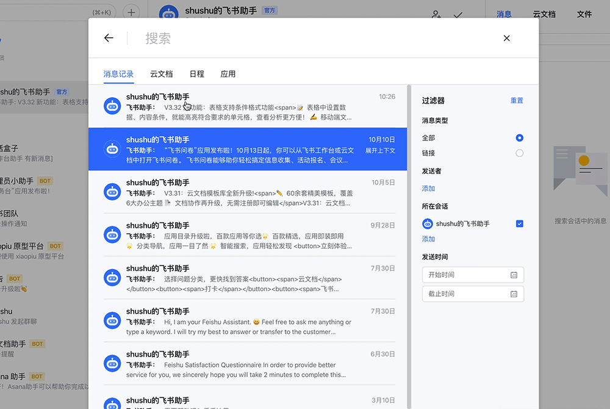Viewport: 610px width, 409px height.
Task: Open the 消息 tab in the background window
Action: pos(504,14)
